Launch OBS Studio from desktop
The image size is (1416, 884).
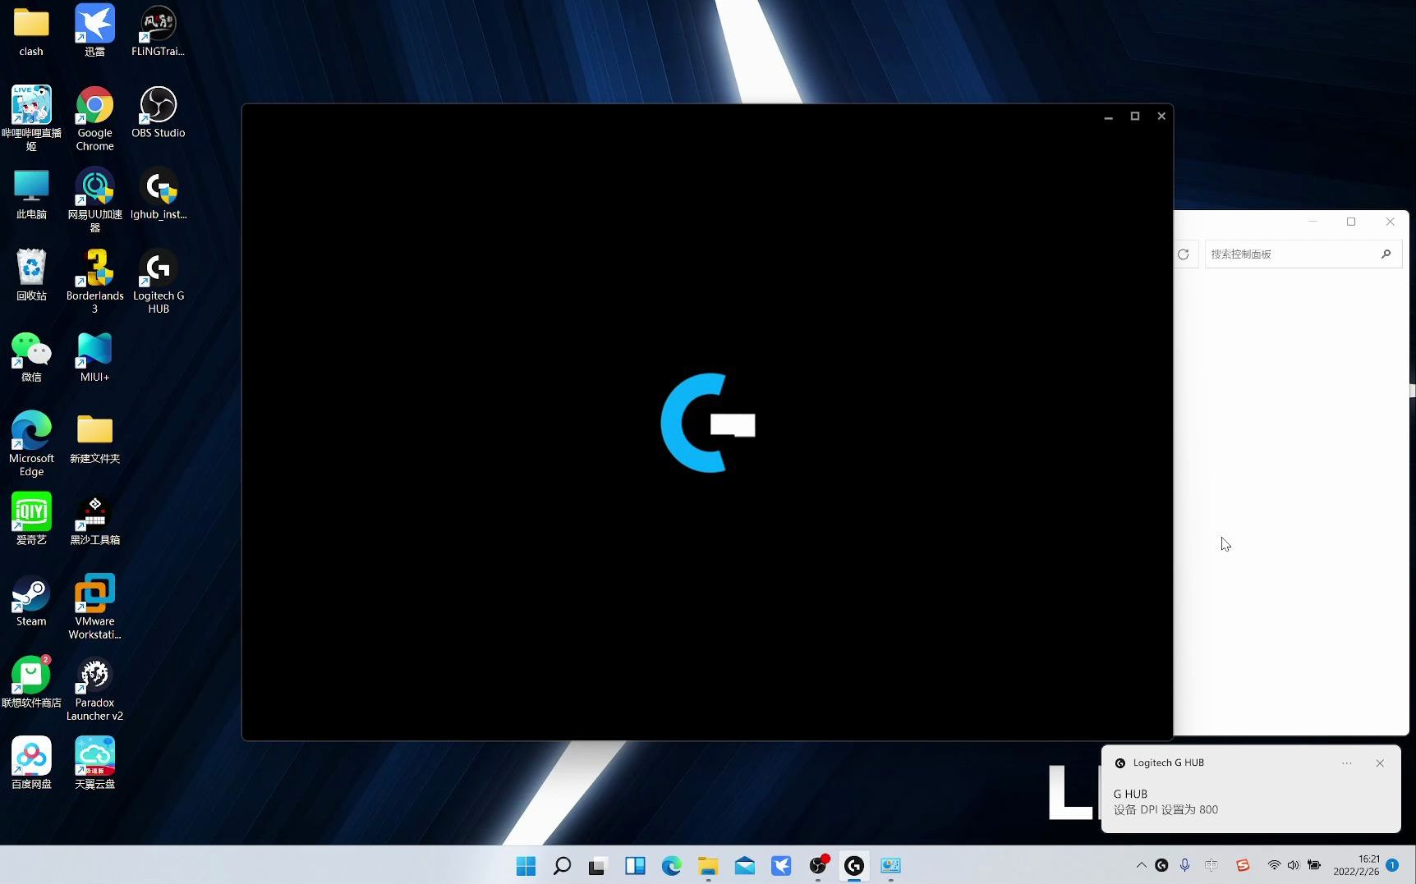[x=158, y=112]
